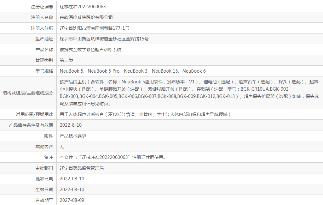Select the 生效日期 label
The width and height of the screenshot is (323, 205).
[x=44, y=190]
